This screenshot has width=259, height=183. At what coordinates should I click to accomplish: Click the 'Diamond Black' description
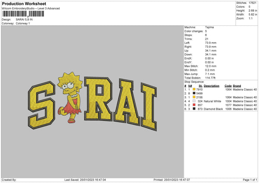(x=213, y=109)
